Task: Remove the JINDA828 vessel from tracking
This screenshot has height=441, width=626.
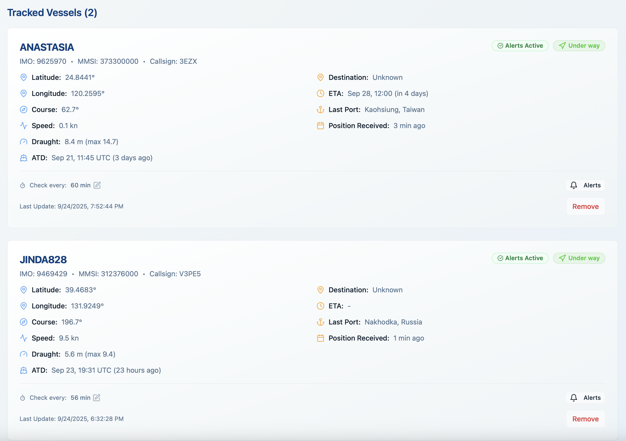Action: (x=585, y=419)
